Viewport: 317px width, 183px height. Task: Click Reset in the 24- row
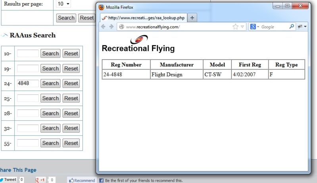tap(71, 83)
